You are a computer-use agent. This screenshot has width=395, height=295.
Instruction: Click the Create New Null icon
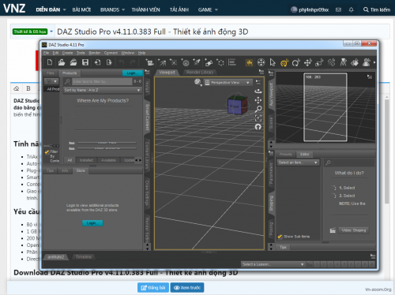pos(220,62)
